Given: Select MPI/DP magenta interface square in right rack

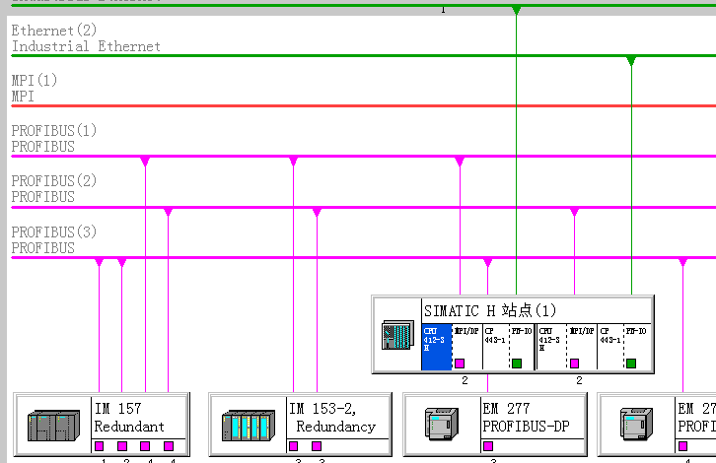Looking at the screenshot, I should click(574, 364).
